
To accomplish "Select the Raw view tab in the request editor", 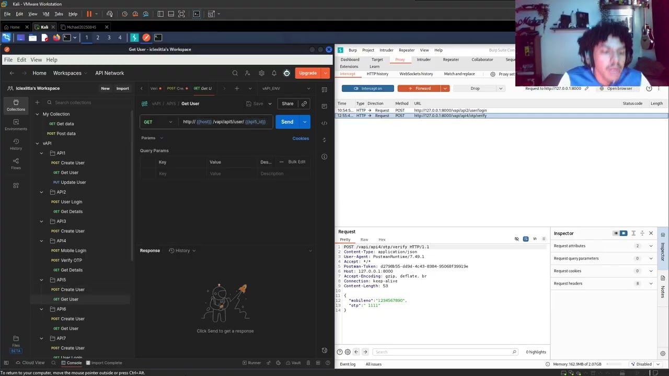I will pos(364,240).
